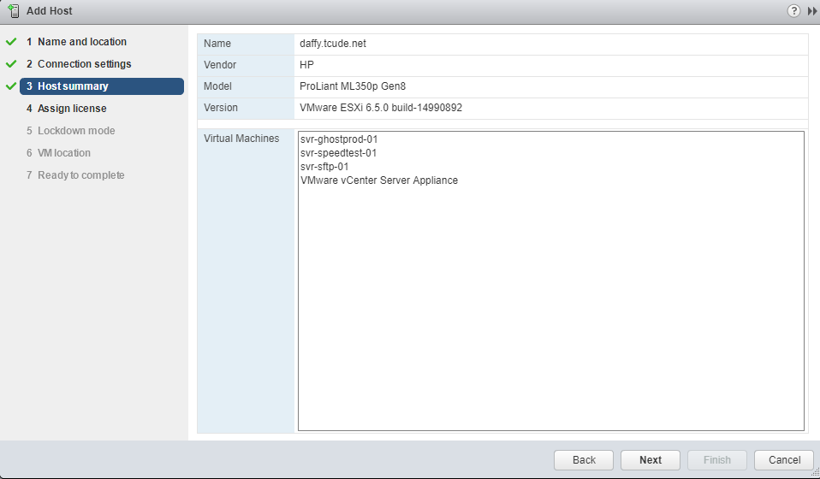Screen dimensions: 820x479
Task: Click the green checkmark beside Name and location
Action: pyautogui.click(x=11, y=41)
